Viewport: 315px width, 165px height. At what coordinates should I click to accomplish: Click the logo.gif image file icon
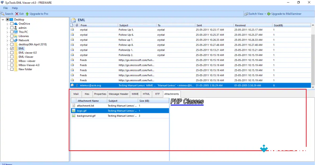pos(74,111)
